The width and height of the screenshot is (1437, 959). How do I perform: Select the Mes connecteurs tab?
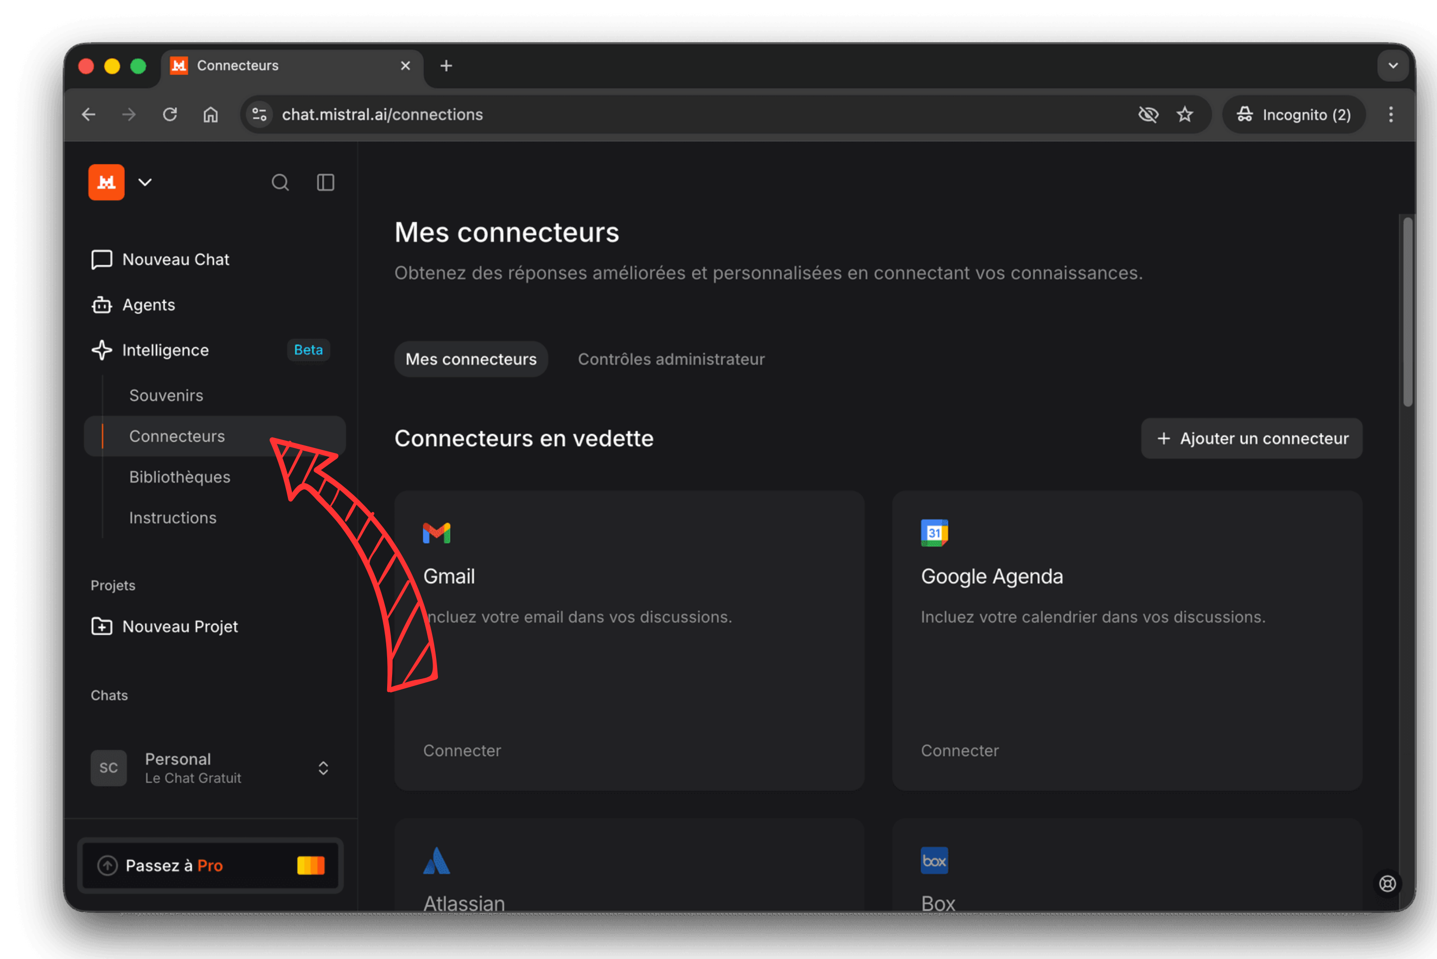(471, 359)
